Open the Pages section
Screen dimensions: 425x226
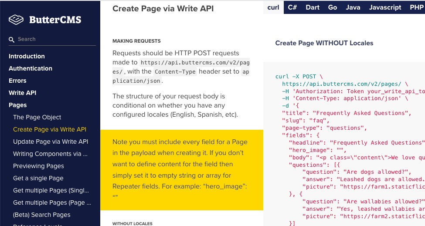pos(17,105)
